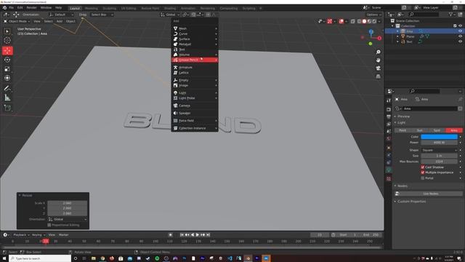Viewport: 465px width, 262px height.
Task: Click the pan view hand icon
Action: (378, 60)
